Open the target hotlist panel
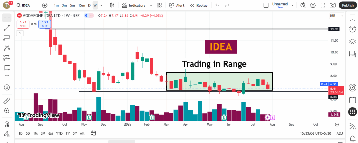Viewport: 358px width, 143px height. [352, 88]
